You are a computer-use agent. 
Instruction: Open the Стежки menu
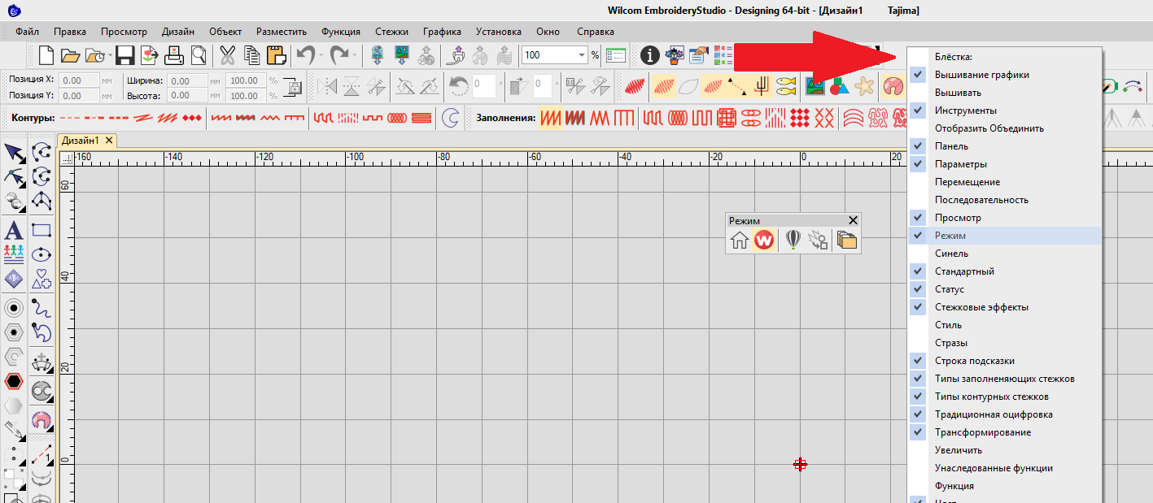[x=392, y=32]
